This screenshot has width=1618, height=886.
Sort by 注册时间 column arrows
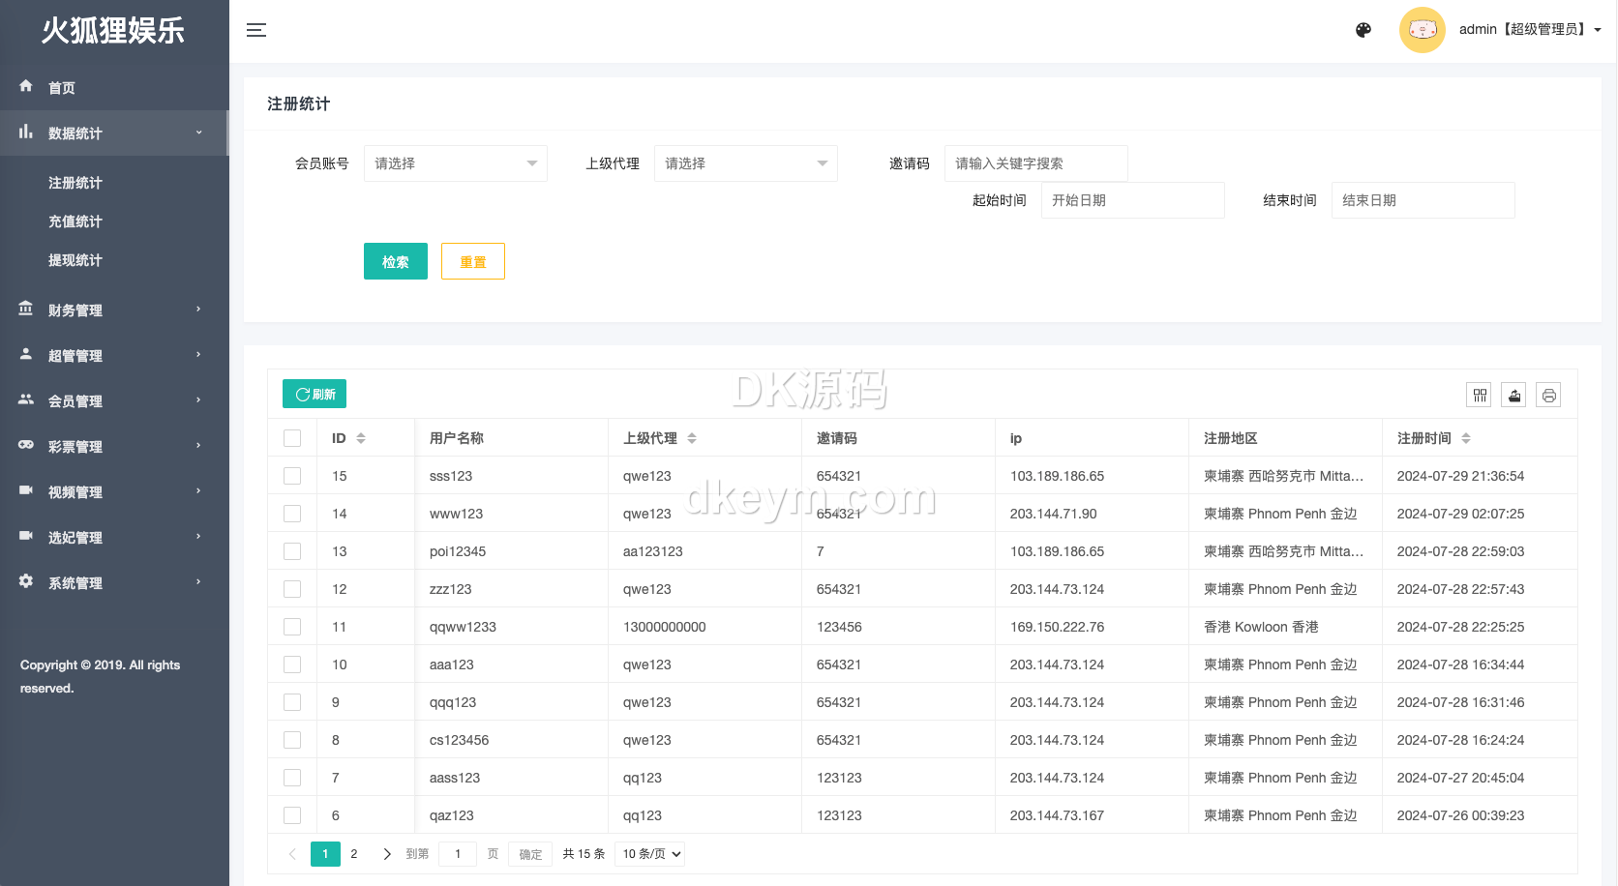coord(1466,438)
